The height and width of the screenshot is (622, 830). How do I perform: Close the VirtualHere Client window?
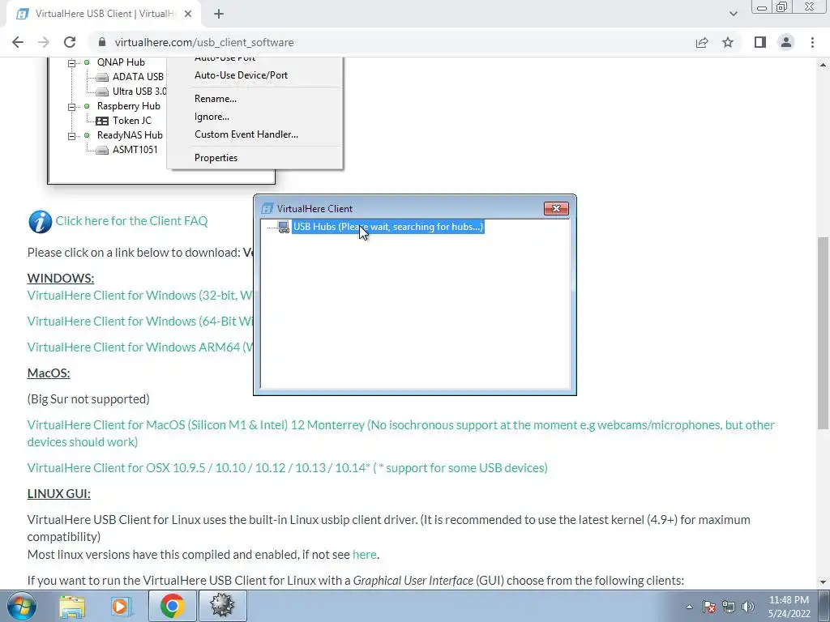[556, 208]
